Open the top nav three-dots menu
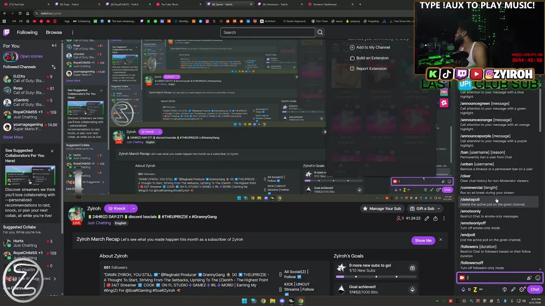This screenshot has width=545, height=306. (x=72, y=32)
